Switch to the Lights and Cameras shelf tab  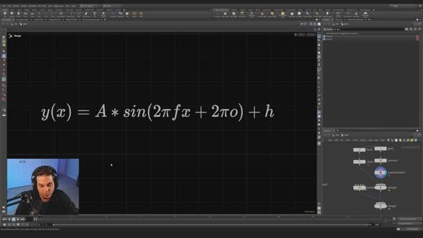click(x=221, y=10)
